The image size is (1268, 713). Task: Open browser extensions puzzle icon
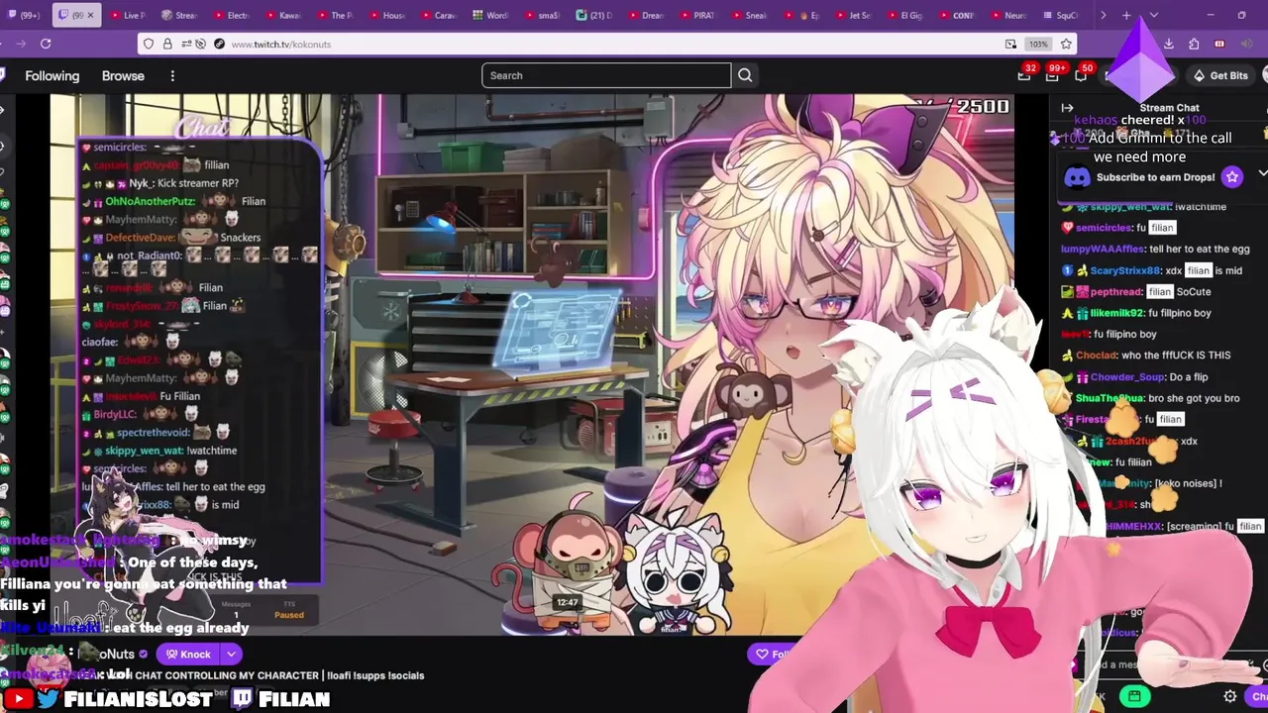(x=1194, y=44)
